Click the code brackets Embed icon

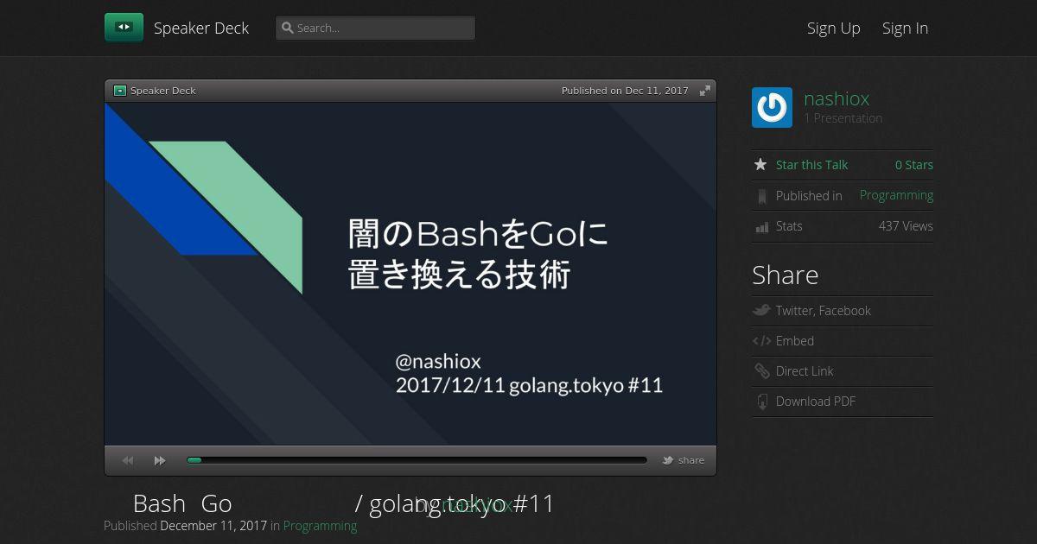tap(761, 341)
